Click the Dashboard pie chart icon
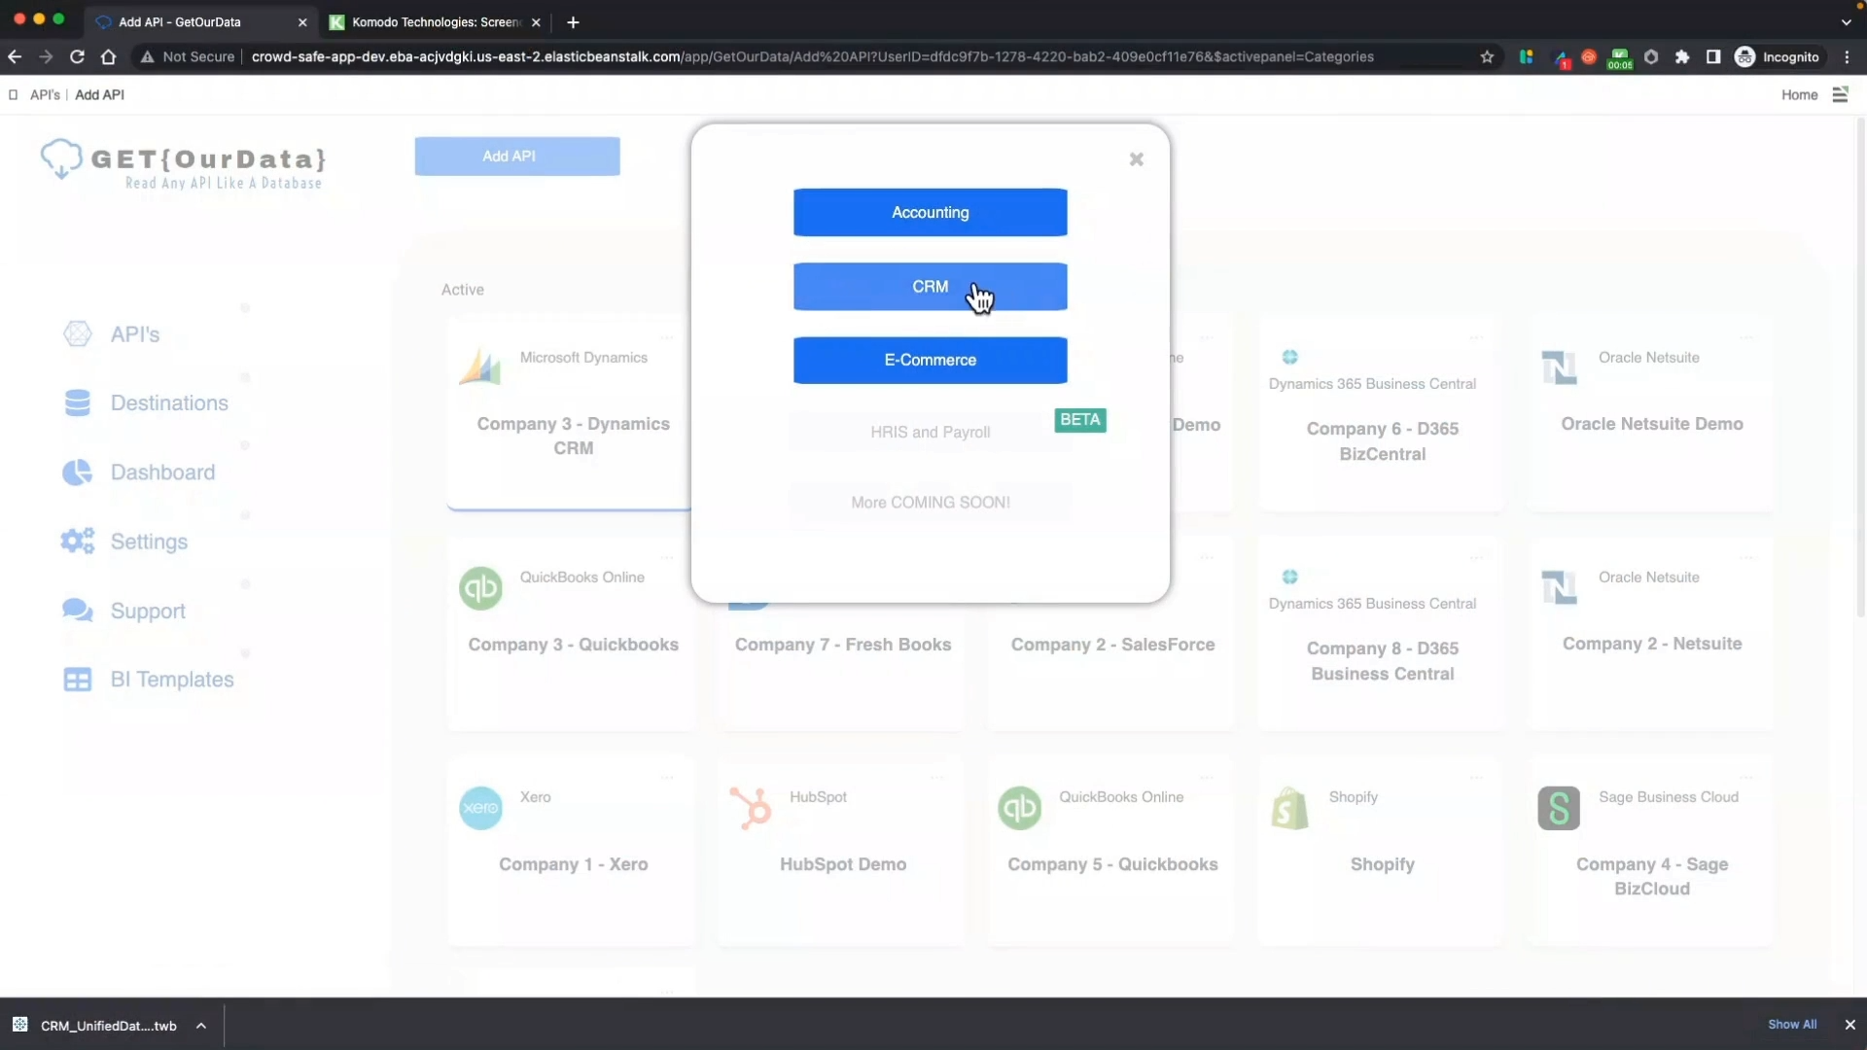The image size is (1867, 1050). click(78, 472)
